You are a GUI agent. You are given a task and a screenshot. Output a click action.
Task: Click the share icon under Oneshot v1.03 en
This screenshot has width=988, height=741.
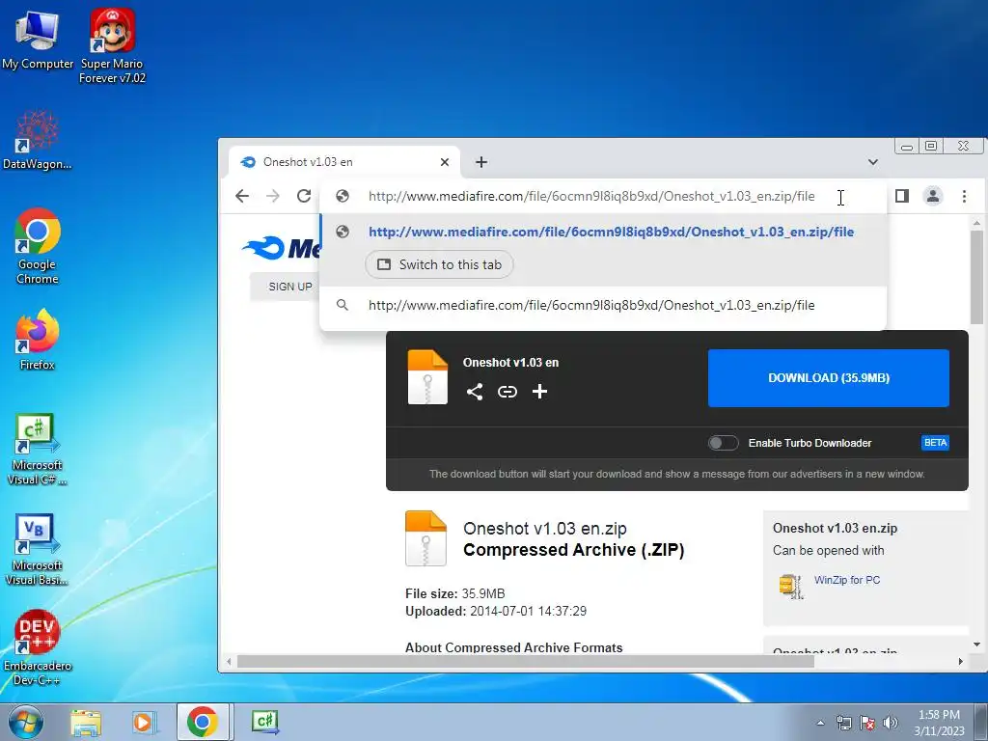pyautogui.click(x=475, y=392)
